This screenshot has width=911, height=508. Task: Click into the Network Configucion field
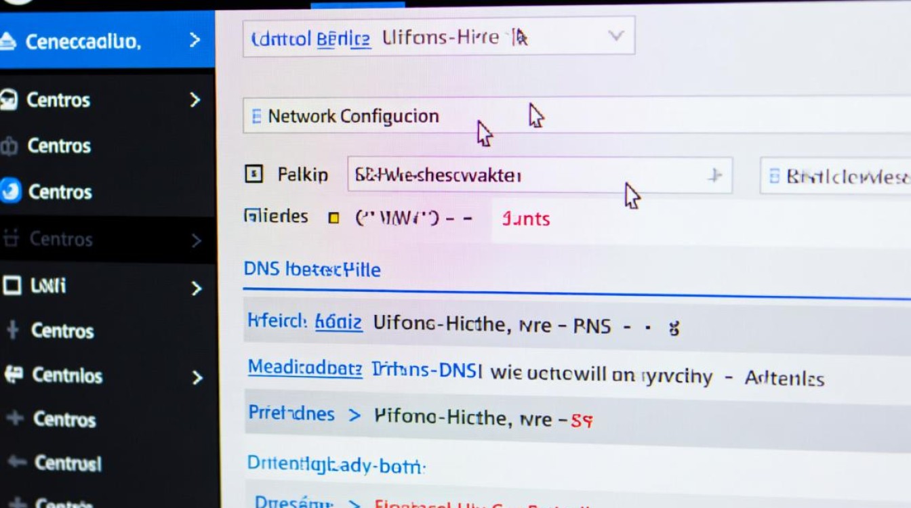click(x=576, y=116)
